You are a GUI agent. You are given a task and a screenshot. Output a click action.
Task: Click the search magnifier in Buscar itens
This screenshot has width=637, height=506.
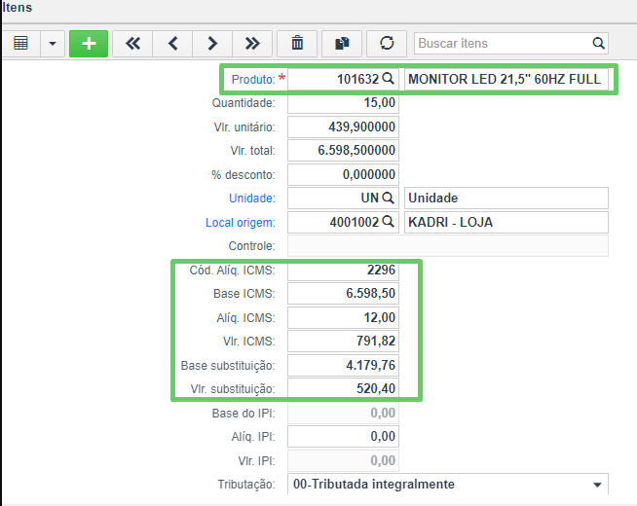(598, 43)
